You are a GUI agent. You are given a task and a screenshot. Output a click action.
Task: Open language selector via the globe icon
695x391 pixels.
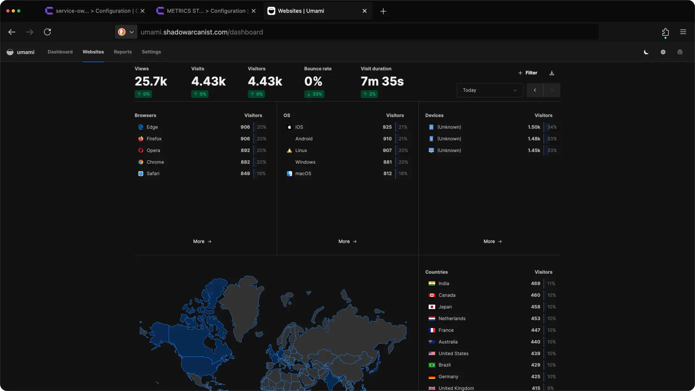point(663,52)
